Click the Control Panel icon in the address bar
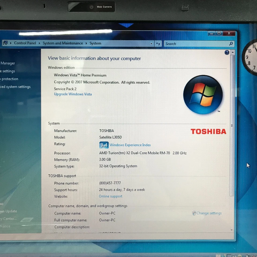This screenshot has width=257, height=257. (x=5, y=43)
